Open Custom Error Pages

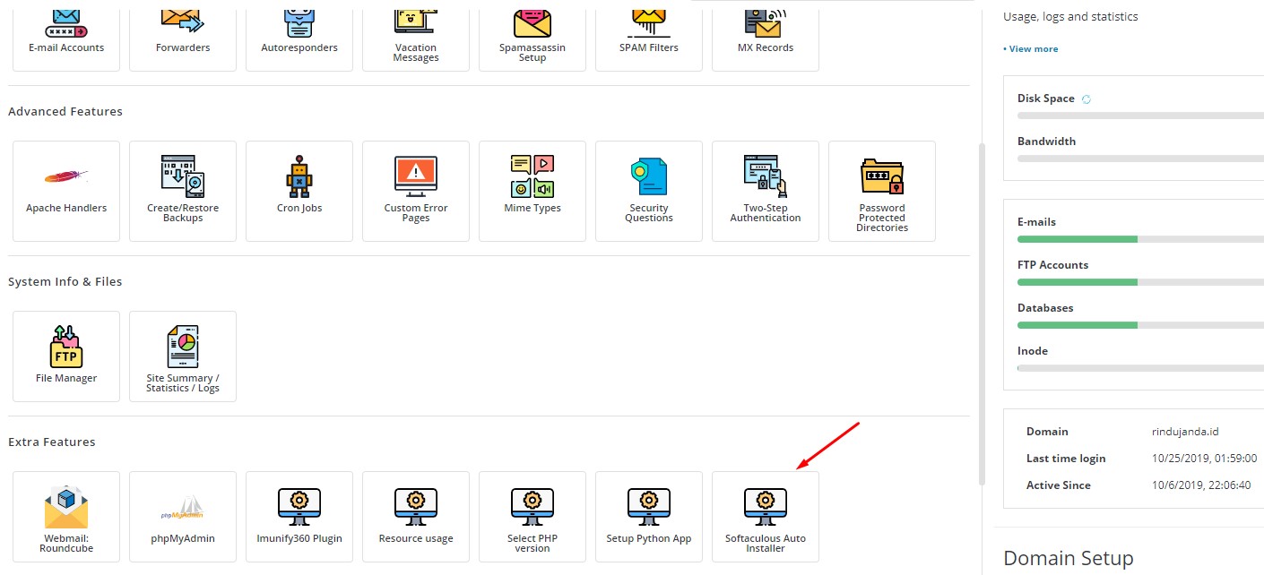click(x=416, y=191)
